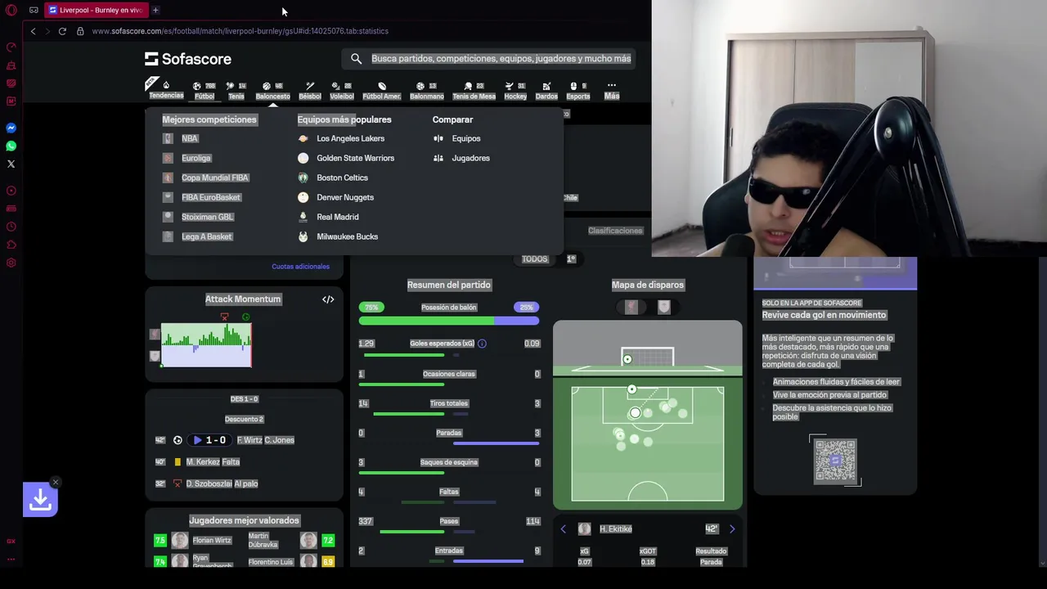
Task: Open the Voleibol sports tab
Action: coord(341,90)
